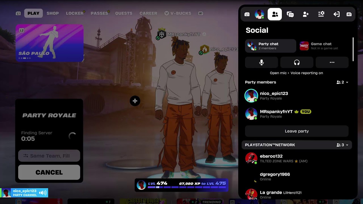
Task: Click the PARTY ROYALE mode title
Action: [x=49, y=115]
